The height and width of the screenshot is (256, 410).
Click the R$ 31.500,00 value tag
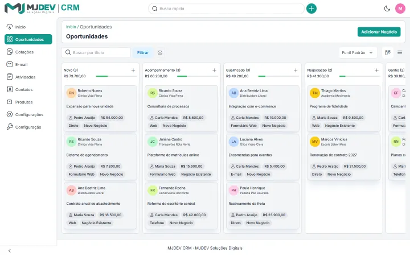pyautogui.click(x=355, y=166)
